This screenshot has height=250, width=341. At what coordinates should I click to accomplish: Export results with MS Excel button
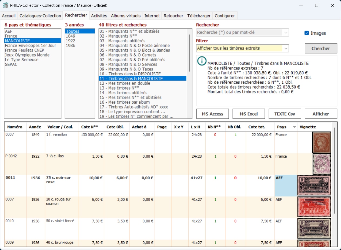click(249, 114)
